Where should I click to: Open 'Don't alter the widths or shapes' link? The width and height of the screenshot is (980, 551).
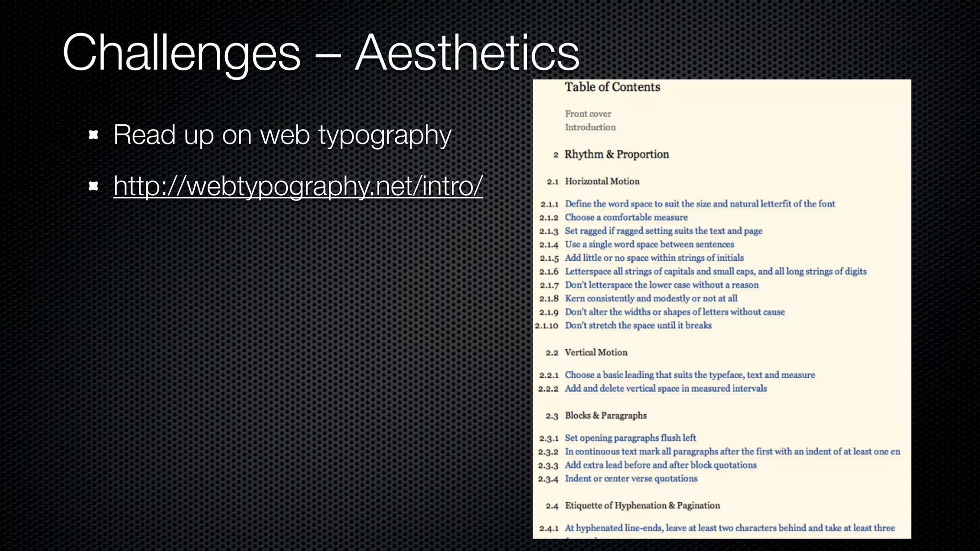675,312
